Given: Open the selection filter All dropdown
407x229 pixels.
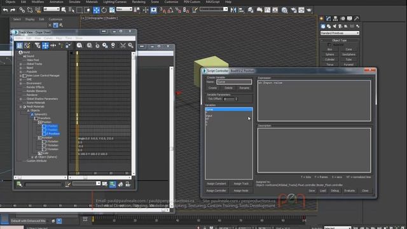Looking at the screenshot, I should click(x=52, y=9).
